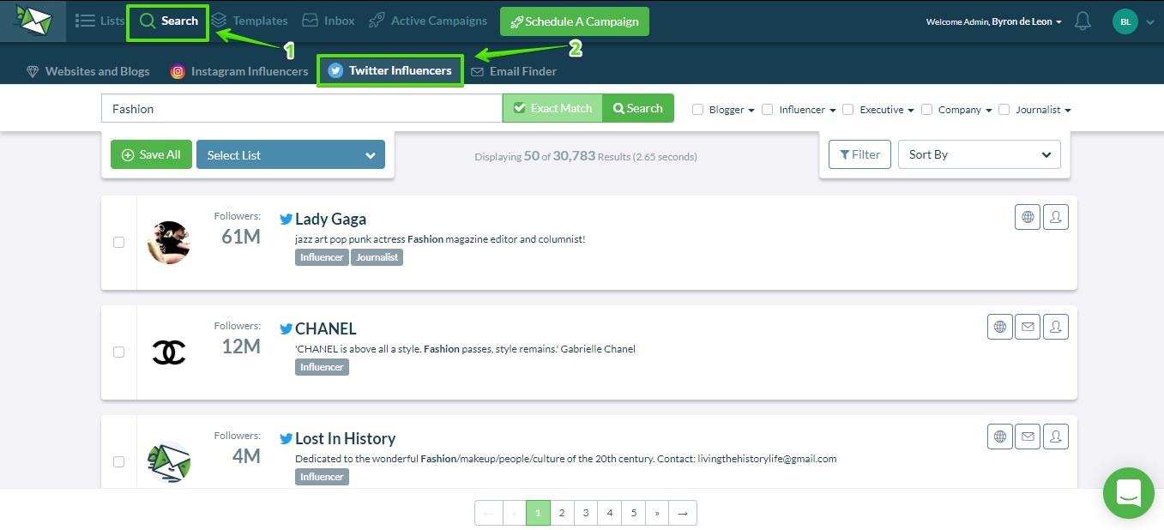View Active Campaigns
The image size is (1164, 530).
(428, 21)
